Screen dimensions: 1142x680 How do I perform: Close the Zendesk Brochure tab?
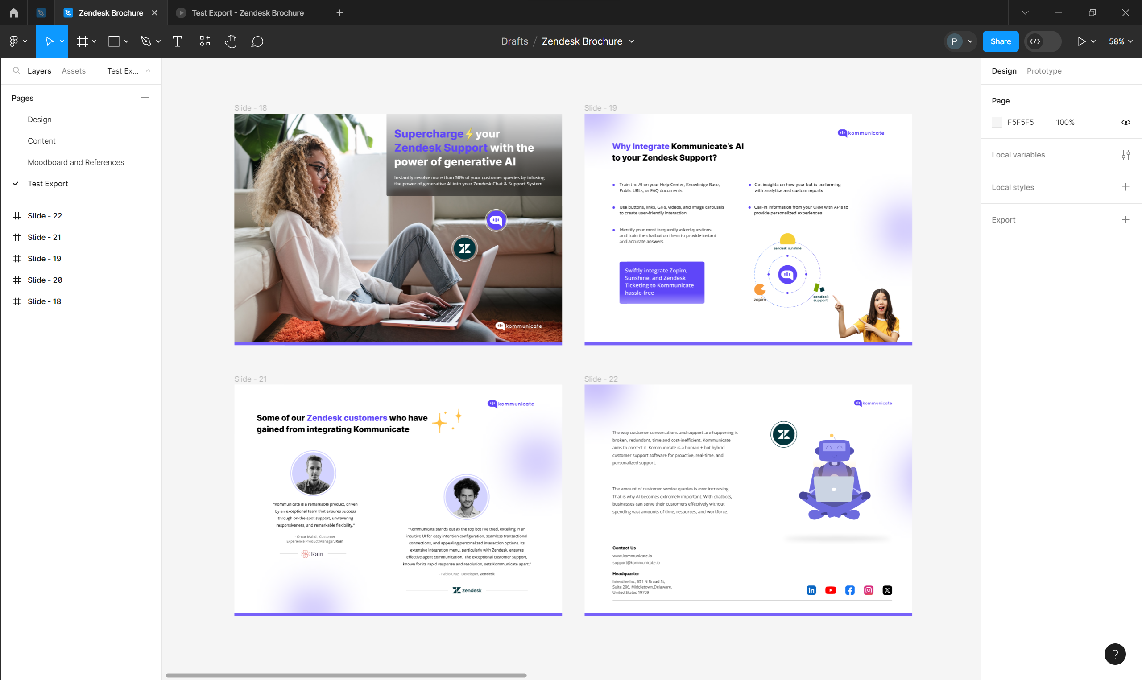154,13
